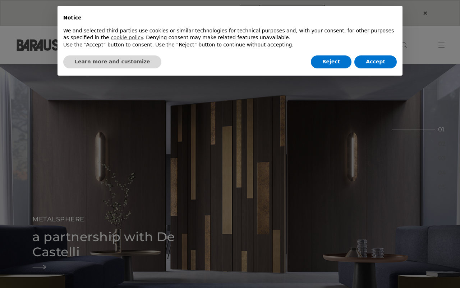Switch to slide 03 of the hero carousel
Viewport: 460px width, 288px height.
coord(441,158)
